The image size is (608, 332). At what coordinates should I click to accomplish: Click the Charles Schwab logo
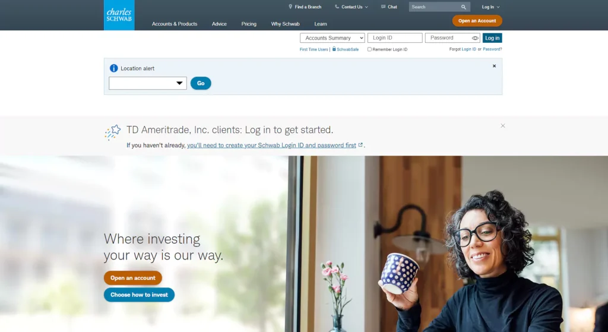pos(119,15)
